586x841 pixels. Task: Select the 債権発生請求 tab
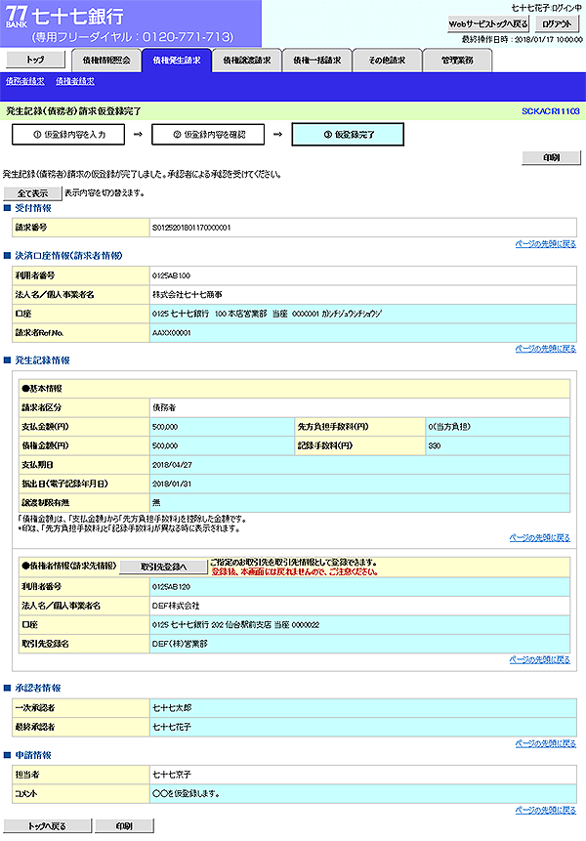point(177,61)
